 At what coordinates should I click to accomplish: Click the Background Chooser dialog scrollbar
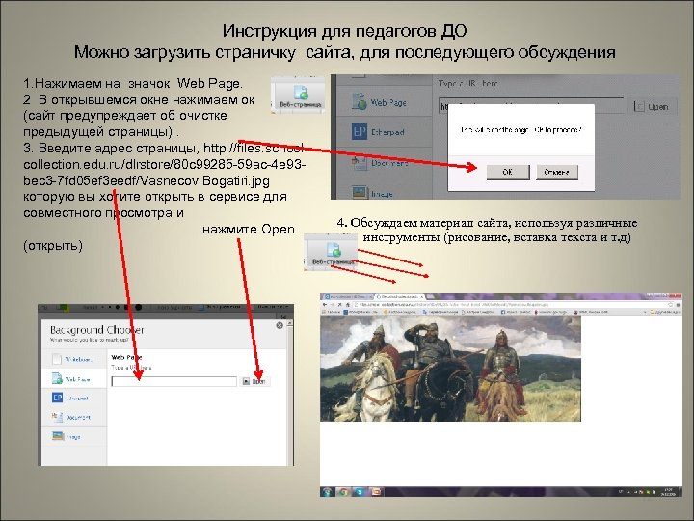point(289,392)
